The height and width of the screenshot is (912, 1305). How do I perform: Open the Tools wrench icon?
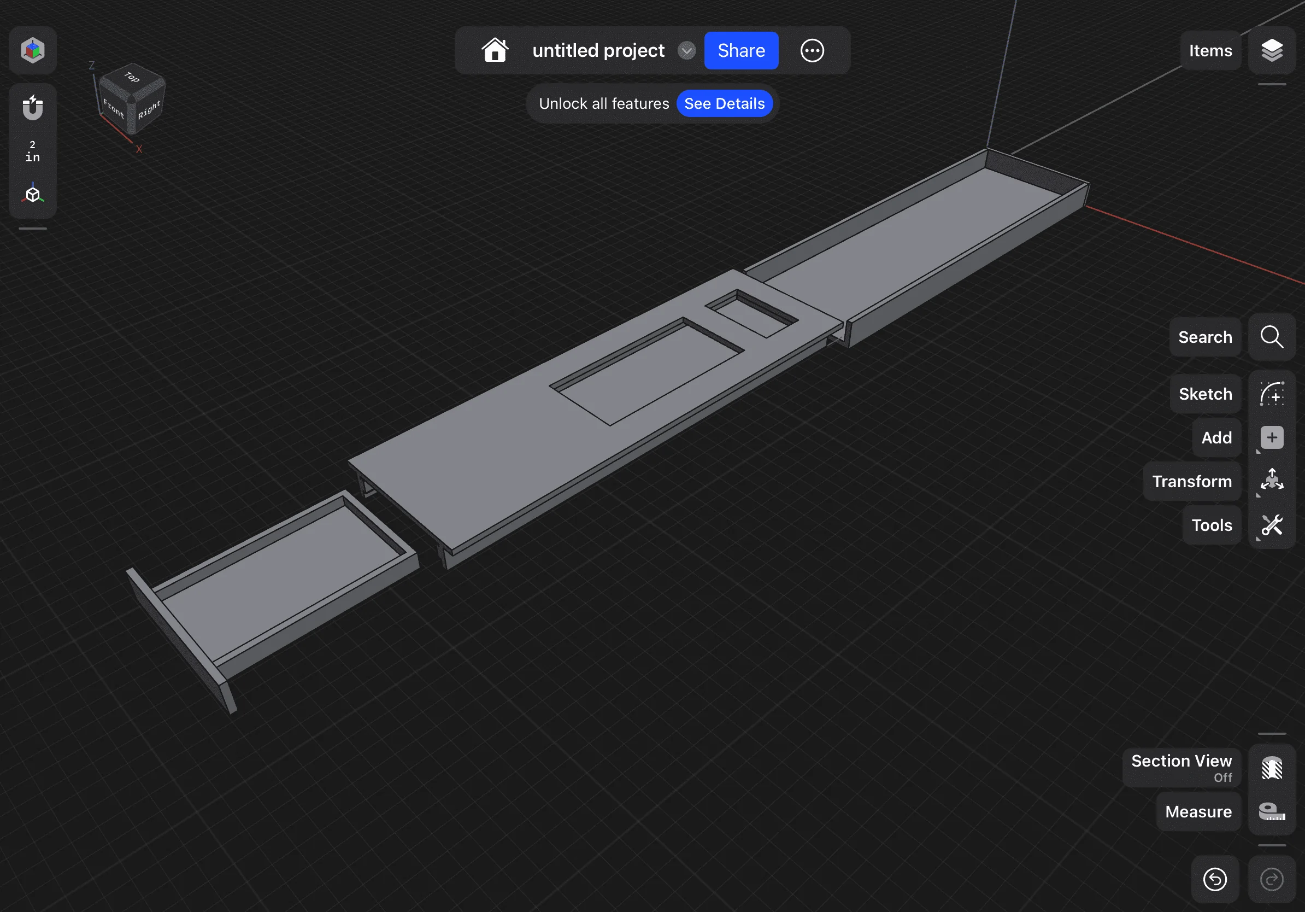click(x=1272, y=525)
